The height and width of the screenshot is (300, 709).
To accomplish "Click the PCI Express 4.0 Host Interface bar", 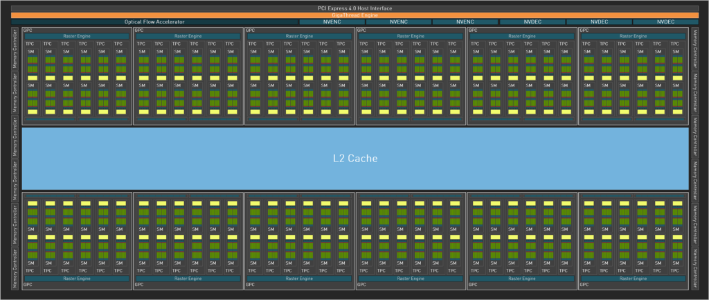I will point(354,8).
